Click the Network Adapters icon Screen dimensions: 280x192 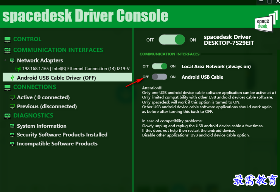[x=12, y=61]
